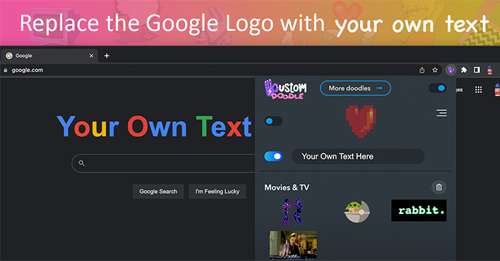Click the Google Search button
This screenshot has height=261, width=500.
coord(158,192)
